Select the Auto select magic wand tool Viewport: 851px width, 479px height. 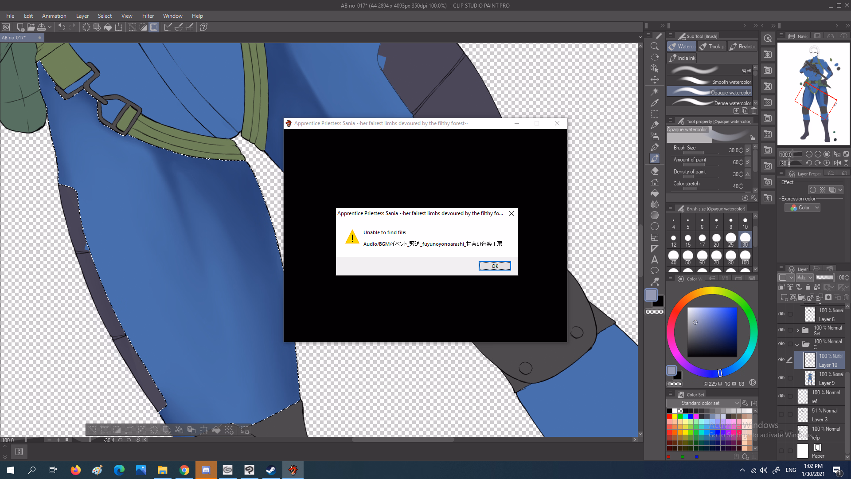coord(655,91)
